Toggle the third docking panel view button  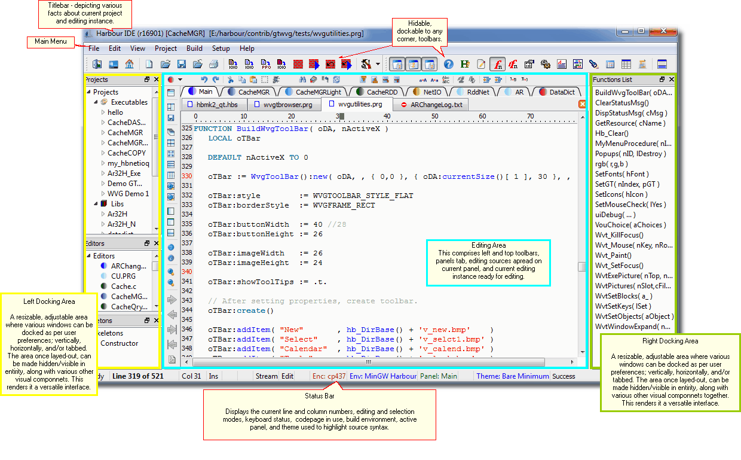coord(428,64)
